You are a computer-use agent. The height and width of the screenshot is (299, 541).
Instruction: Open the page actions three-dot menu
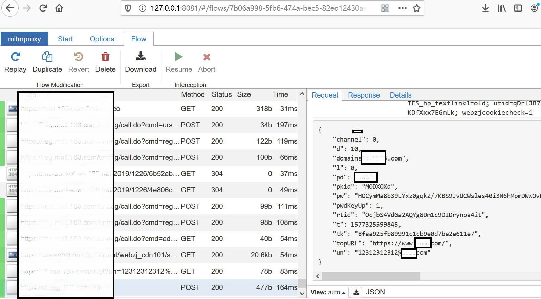[x=403, y=8]
